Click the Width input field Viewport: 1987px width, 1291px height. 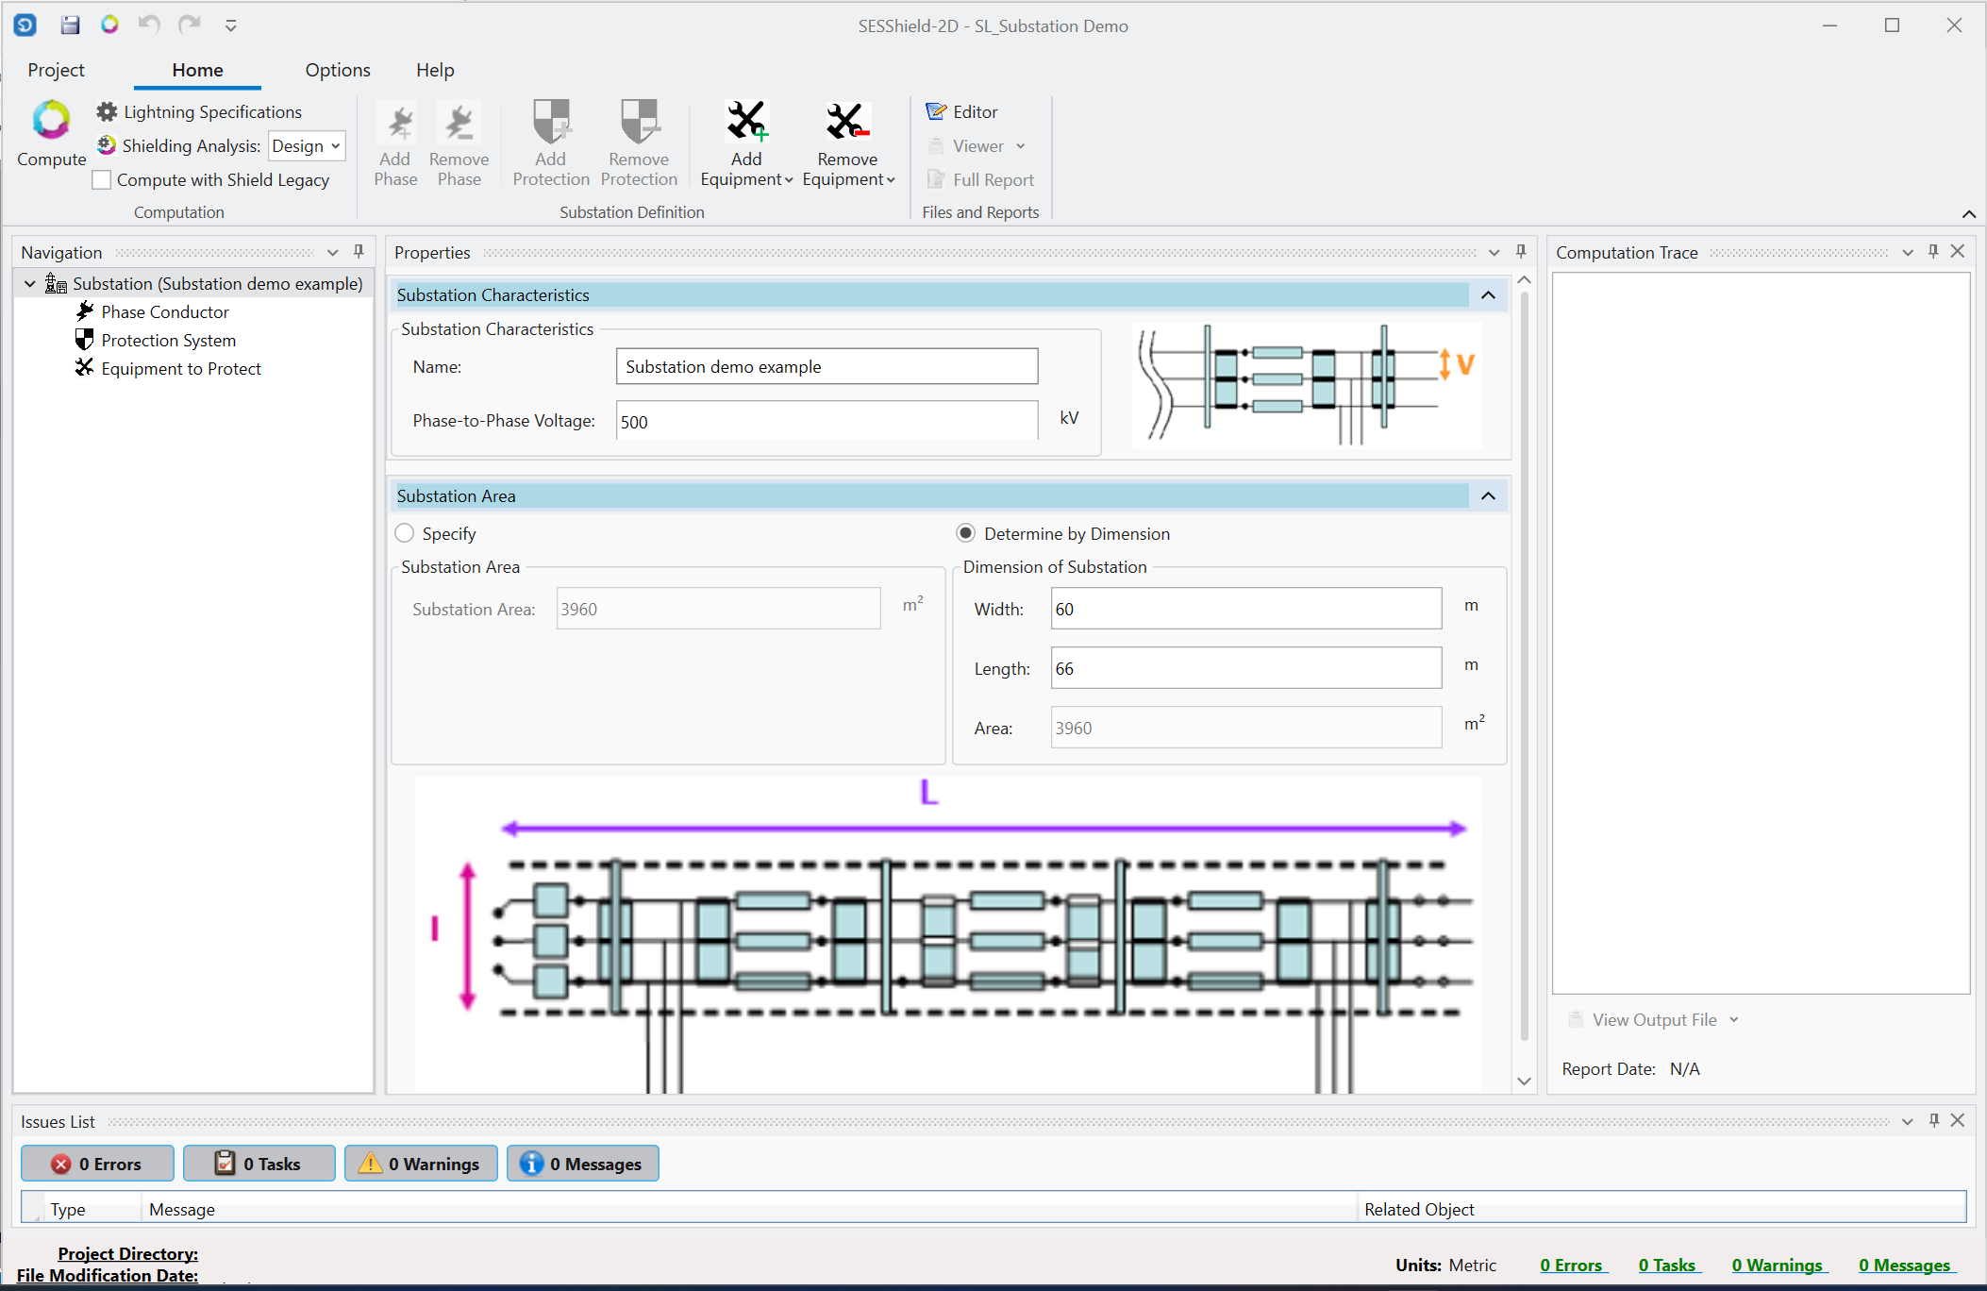click(x=1245, y=609)
